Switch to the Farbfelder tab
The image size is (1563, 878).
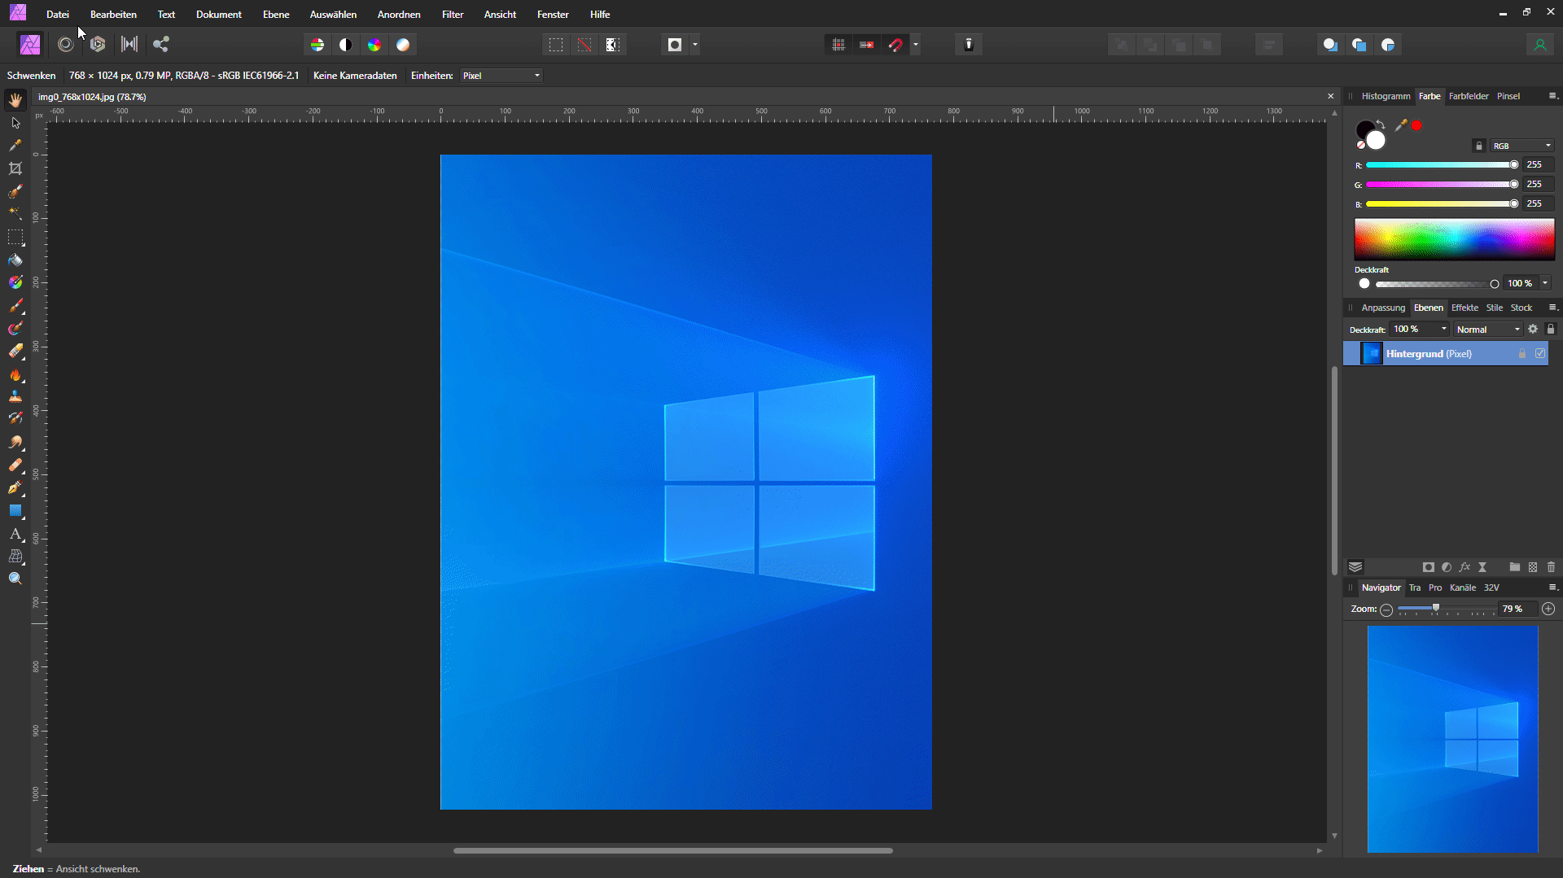pos(1469,96)
